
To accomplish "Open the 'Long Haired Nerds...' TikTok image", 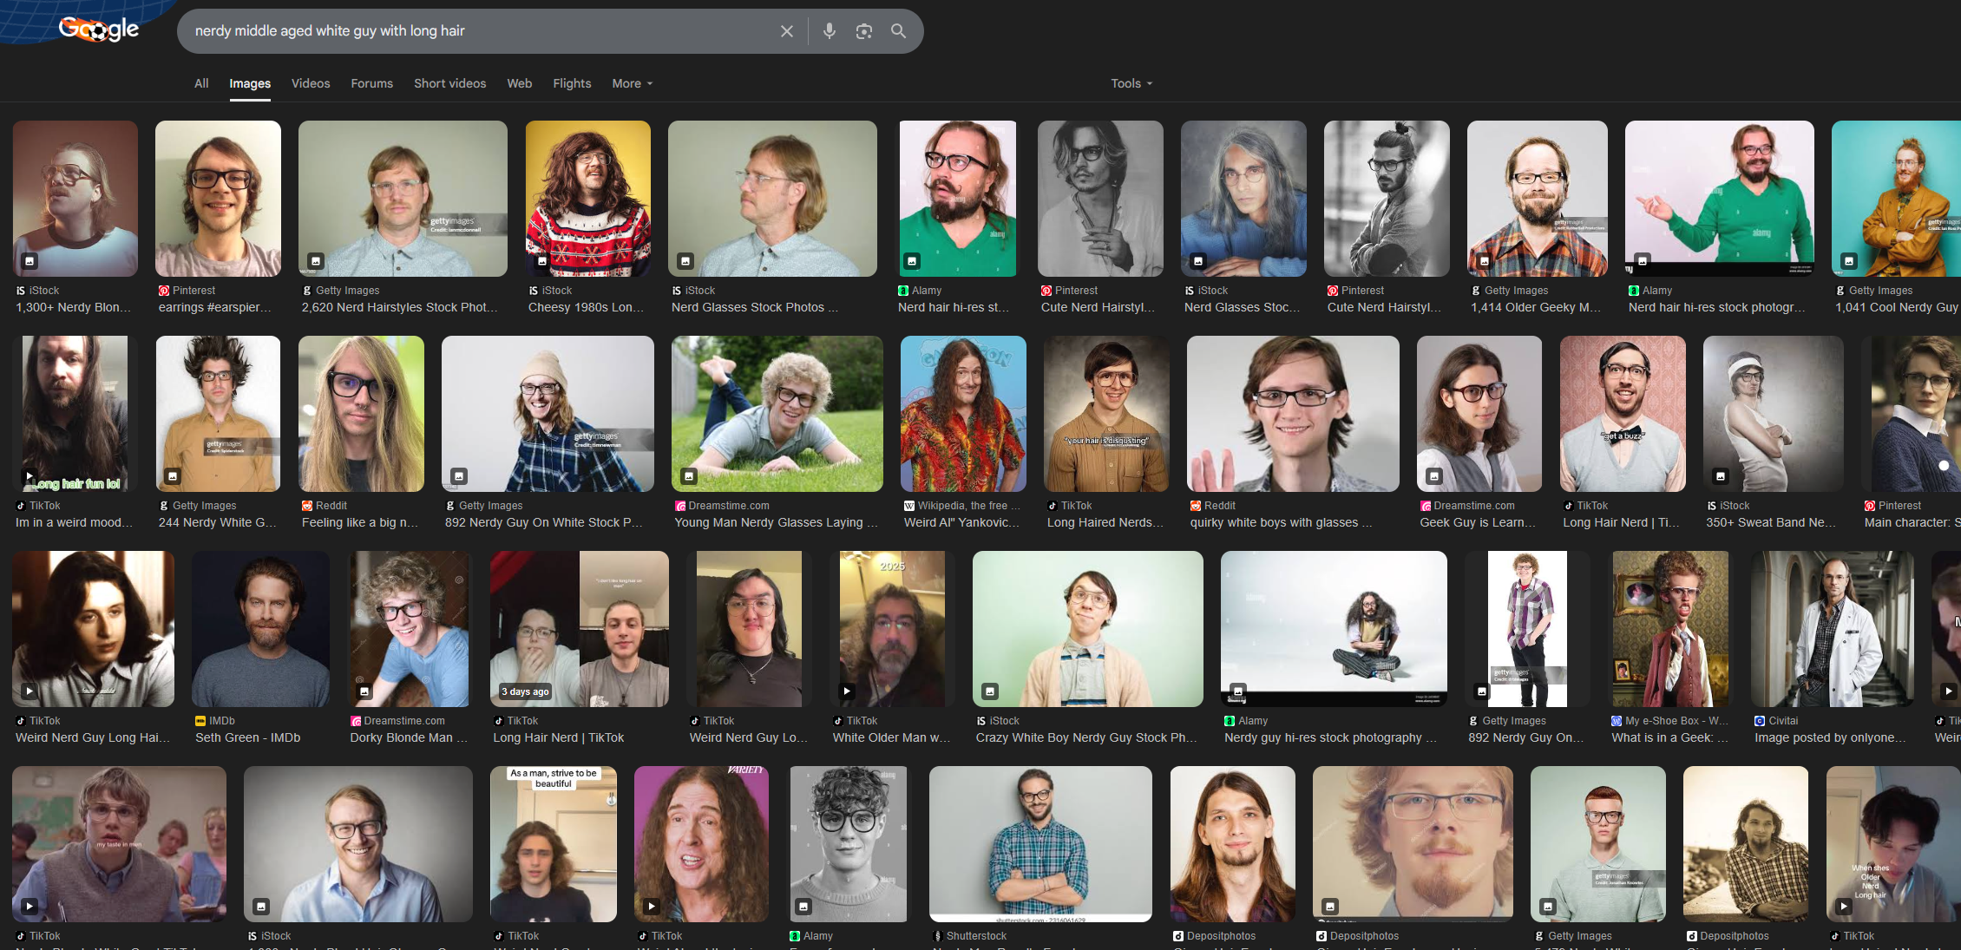I will click(1106, 414).
